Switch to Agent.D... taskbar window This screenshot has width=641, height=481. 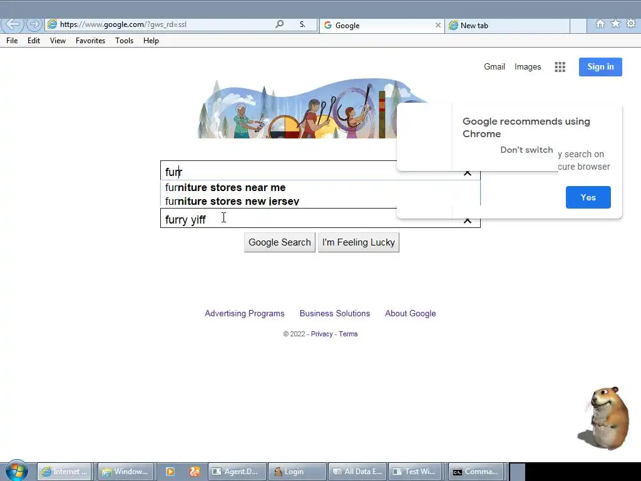(x=237, y=472)
